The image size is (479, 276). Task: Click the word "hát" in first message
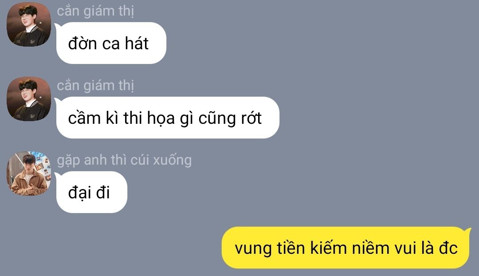137,43
